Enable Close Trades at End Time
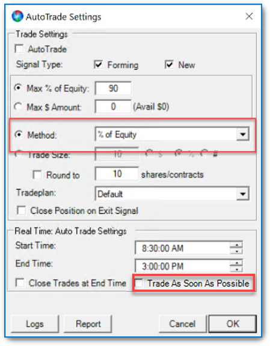Viewport: 270px width, 346px height. pos(20,283)
